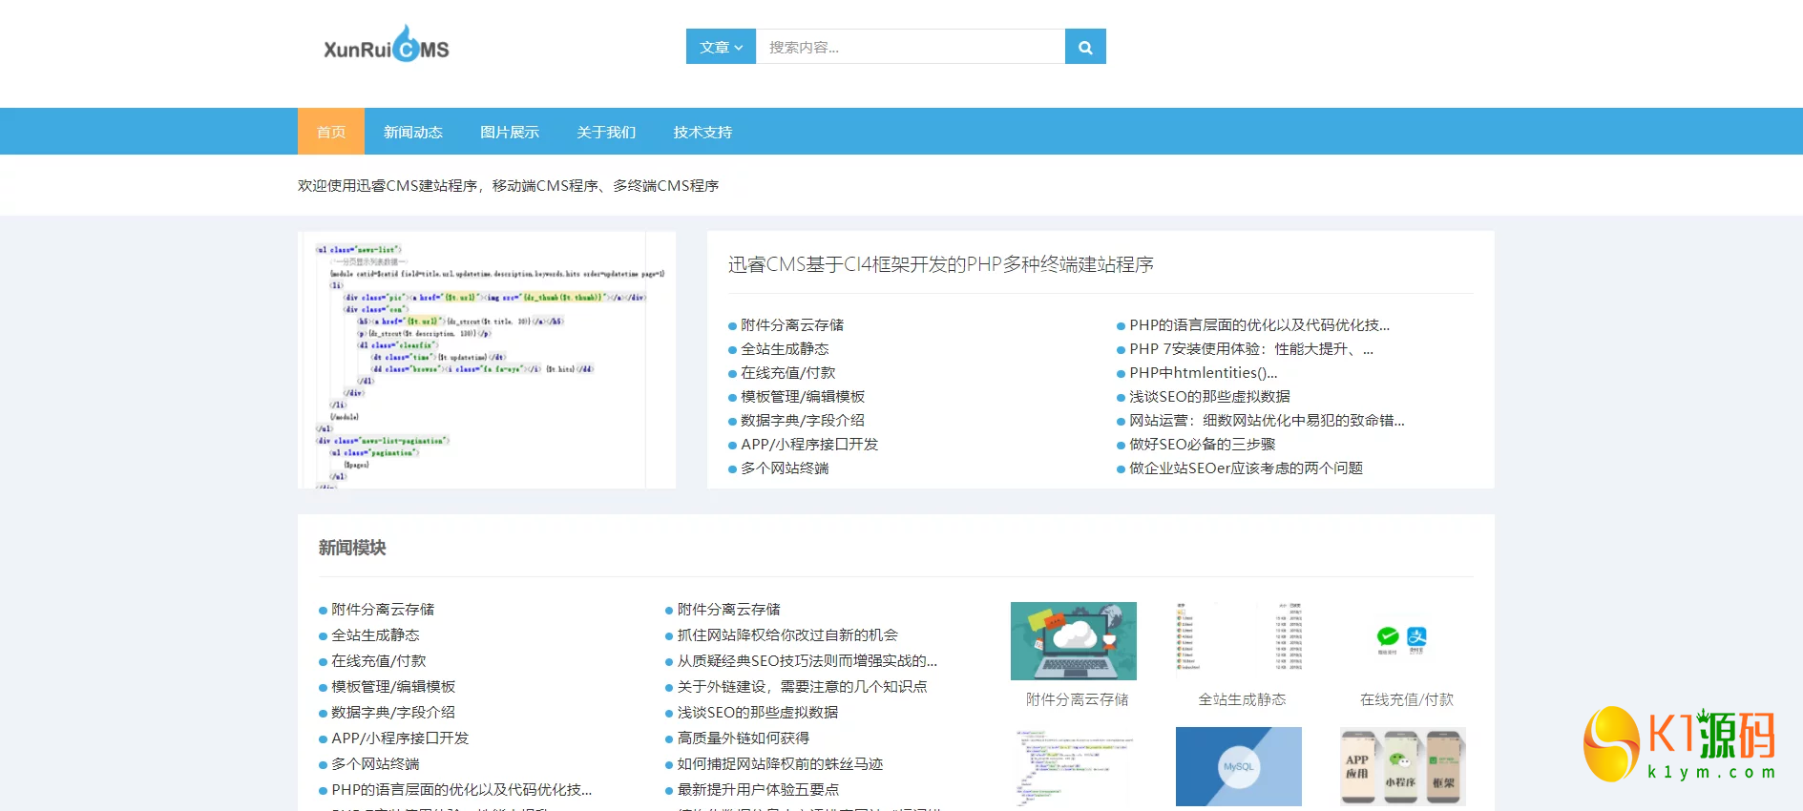This screenshot has width=1803, height=811.
Task: Click the XunRuiCMS logo
Action: pos(387,45)
